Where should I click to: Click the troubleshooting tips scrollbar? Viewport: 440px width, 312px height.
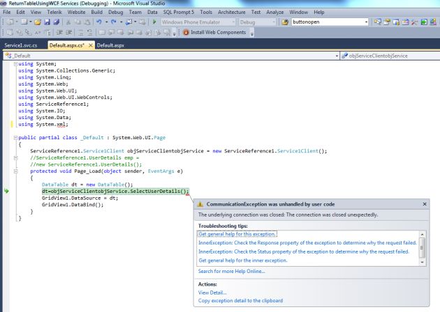tap(421, 247)
